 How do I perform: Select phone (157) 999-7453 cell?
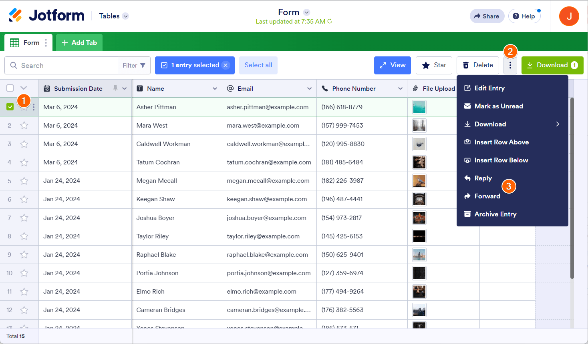[362, 126]
